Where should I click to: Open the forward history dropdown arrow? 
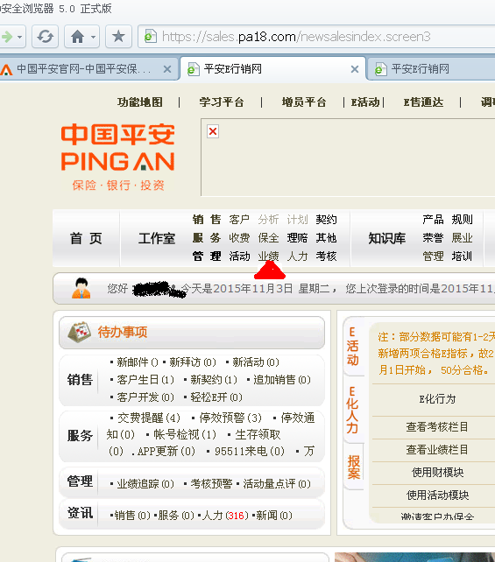pyautogui.click(x=20, y=37)
